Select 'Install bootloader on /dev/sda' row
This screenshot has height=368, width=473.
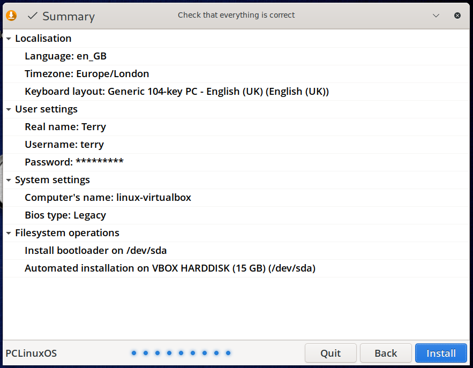coord(236,250)
